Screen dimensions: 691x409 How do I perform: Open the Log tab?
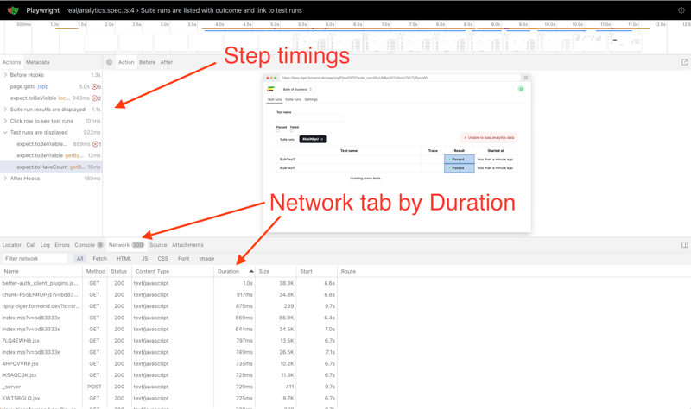45,245
